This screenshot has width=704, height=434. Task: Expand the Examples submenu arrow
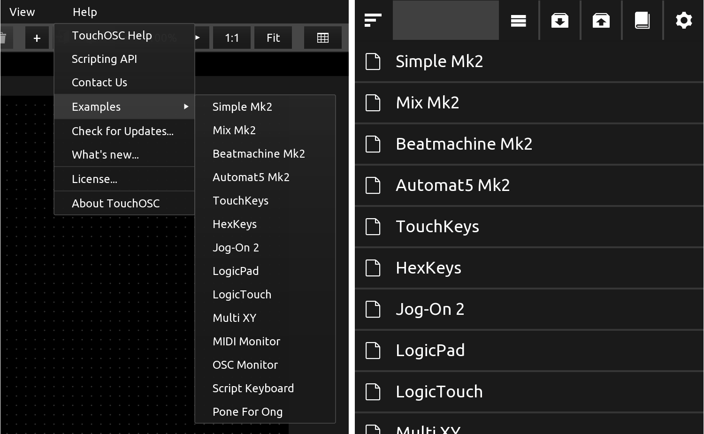186,107
